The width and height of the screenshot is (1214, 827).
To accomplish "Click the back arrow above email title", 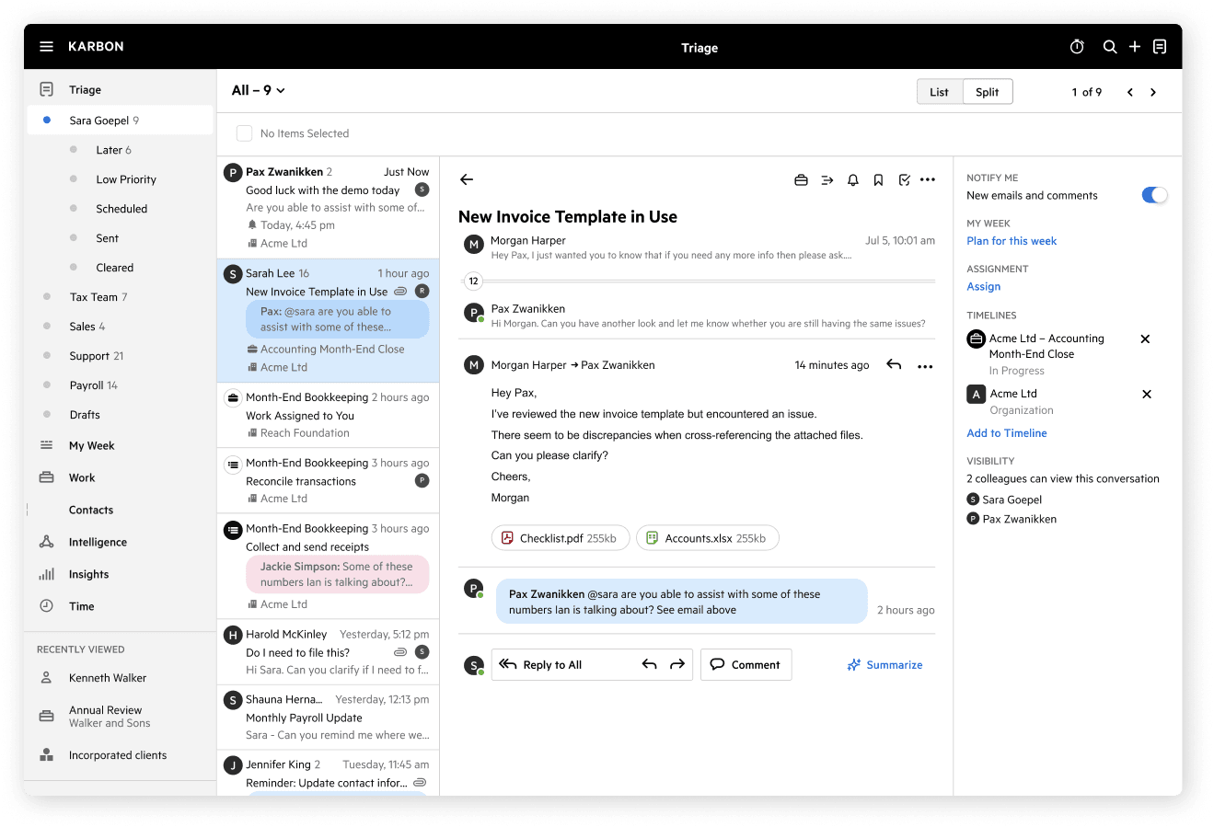I will point(467,180).
